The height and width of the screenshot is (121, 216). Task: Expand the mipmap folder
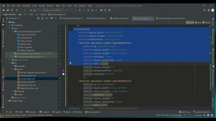(12, 91)
